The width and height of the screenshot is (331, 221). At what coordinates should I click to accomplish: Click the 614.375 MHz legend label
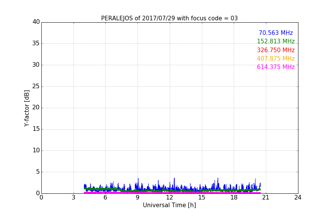276,67
